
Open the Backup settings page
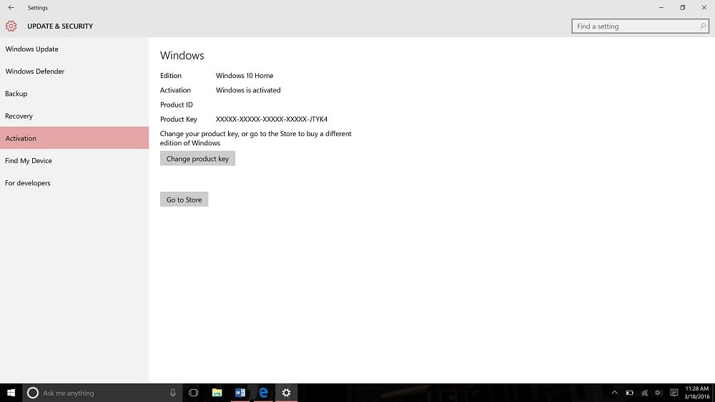point(74,94)
